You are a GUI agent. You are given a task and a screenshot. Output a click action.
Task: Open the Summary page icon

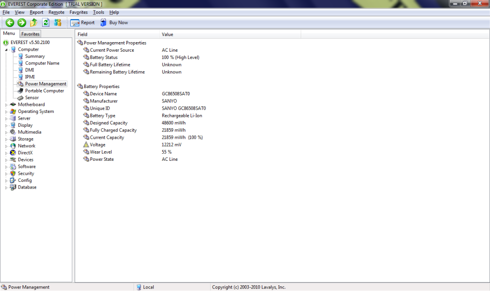(x=20, y=56)
